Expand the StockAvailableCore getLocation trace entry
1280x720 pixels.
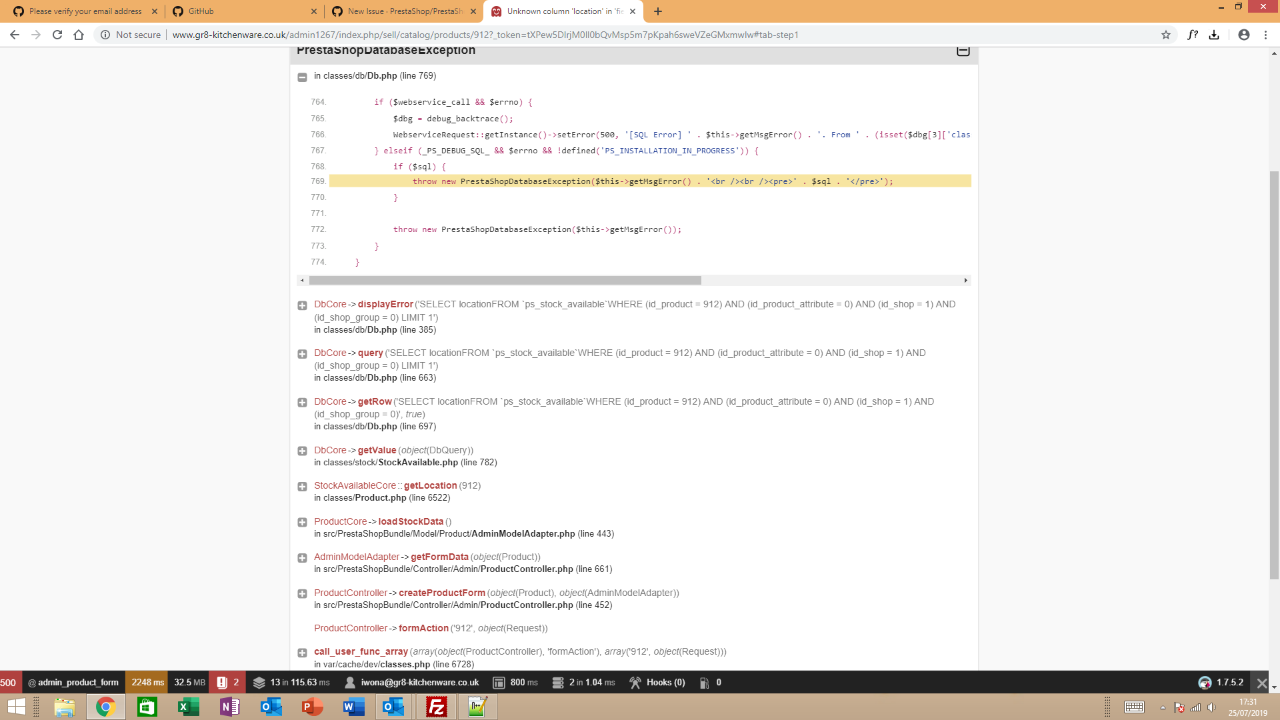[x=302, y=487]
